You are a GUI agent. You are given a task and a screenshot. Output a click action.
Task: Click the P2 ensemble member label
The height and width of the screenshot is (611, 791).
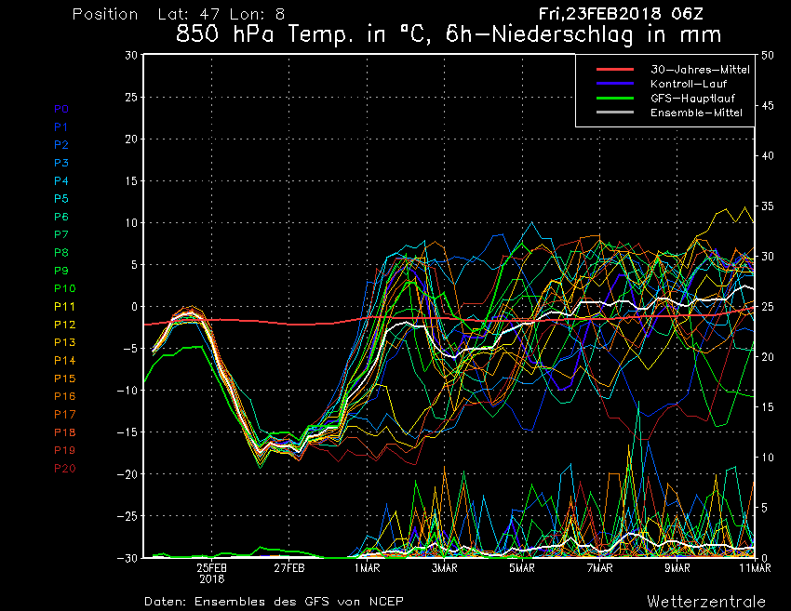[x=61, y=145]
